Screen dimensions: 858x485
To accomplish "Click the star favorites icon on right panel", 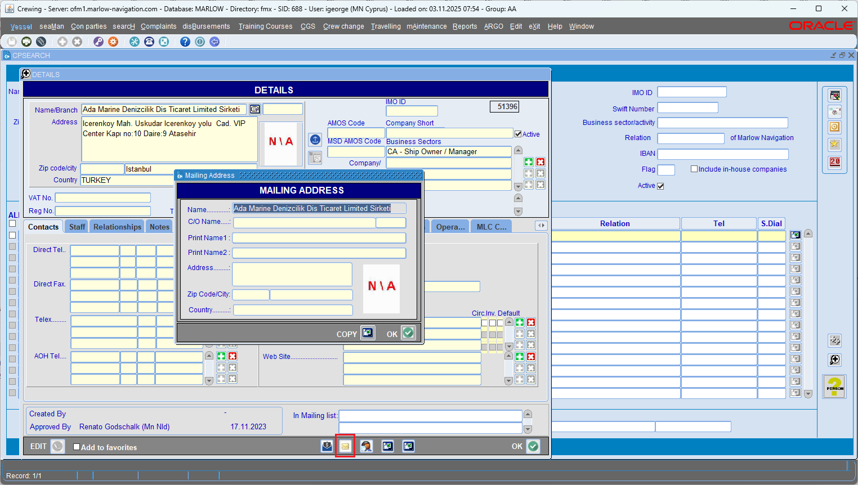I will pyautogui.click(x=834, y=145).
